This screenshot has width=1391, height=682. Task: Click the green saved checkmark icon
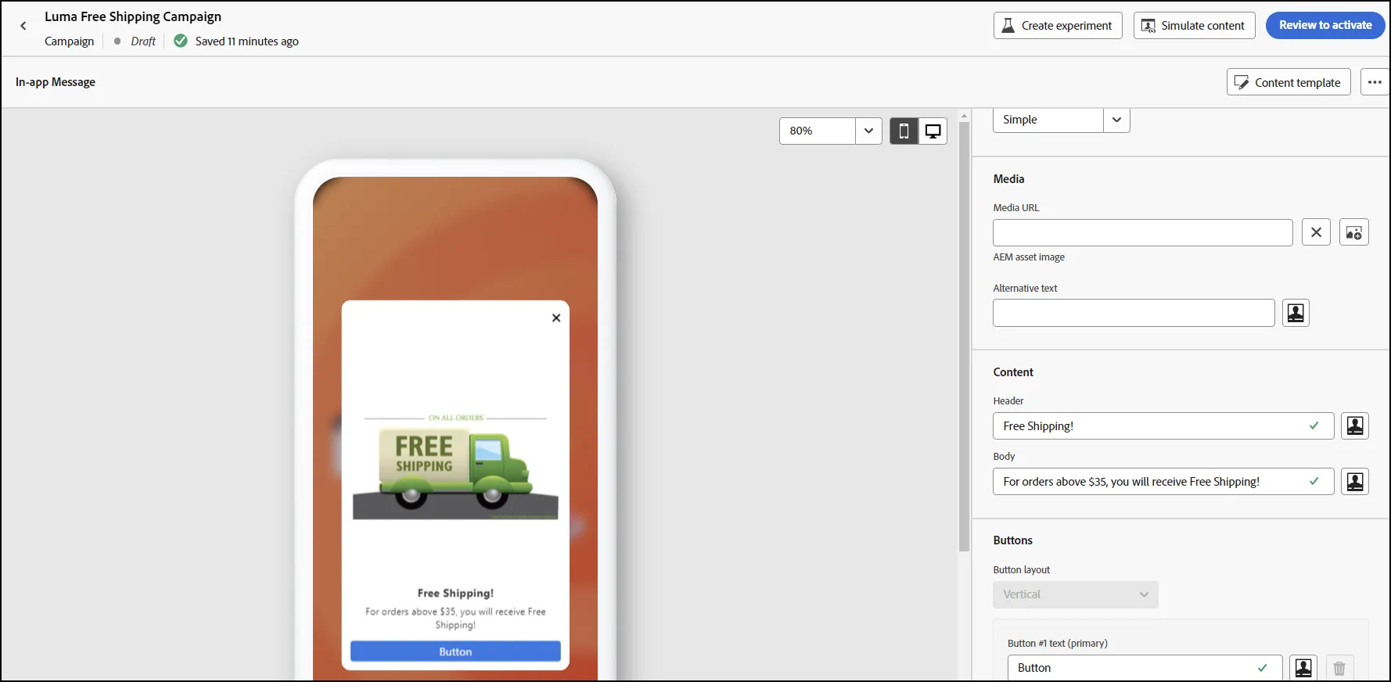tap(181, 41)
